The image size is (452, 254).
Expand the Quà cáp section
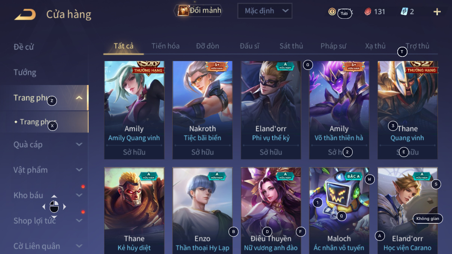click(x=79, y=144)
